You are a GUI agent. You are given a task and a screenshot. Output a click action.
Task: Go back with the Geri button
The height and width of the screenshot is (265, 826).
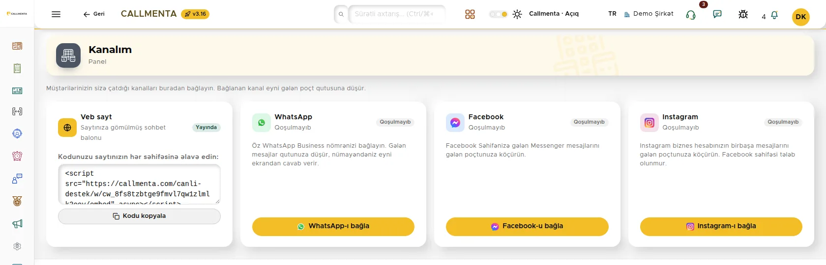click(94, 14)
